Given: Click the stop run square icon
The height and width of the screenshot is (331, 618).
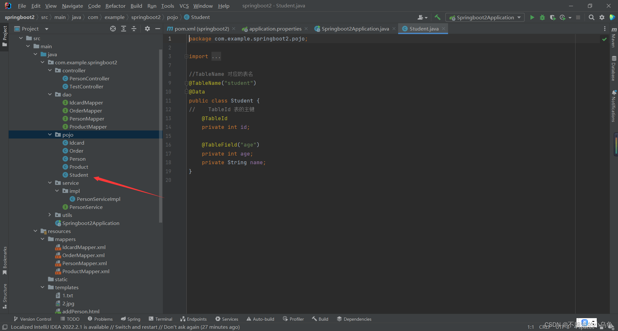Looking at the screenshot, I should [x=578, y=17].
